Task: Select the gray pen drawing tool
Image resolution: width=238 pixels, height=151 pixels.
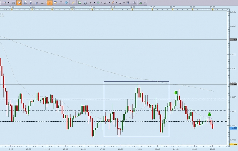Action: 105,3
